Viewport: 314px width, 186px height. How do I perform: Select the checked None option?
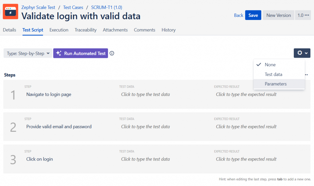coord(270,65)
